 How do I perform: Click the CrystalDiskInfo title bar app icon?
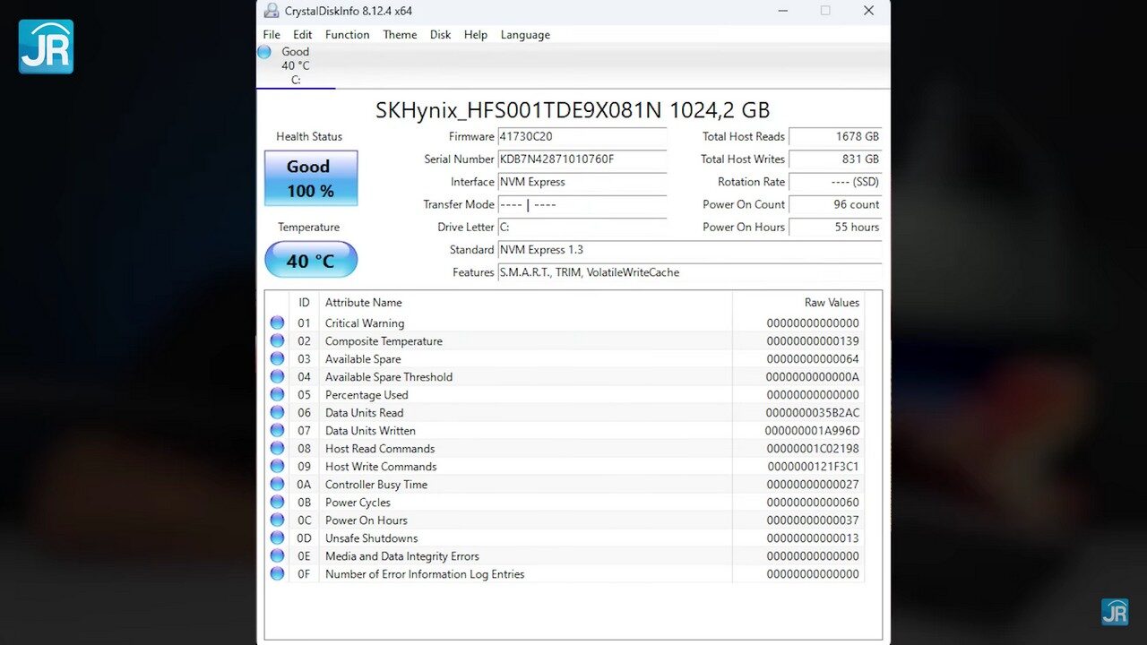[272, 11]
